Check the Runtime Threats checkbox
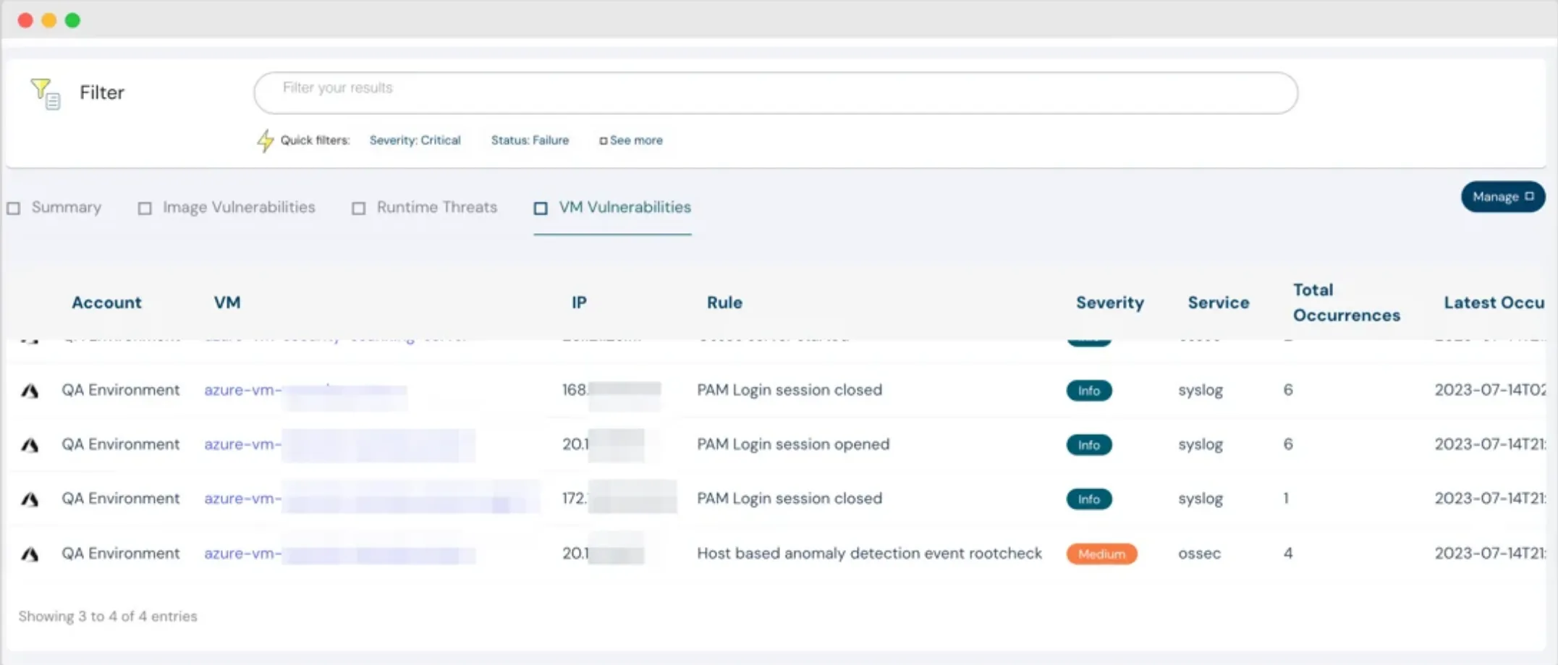 pyautogui.click(x=359, y=208)
